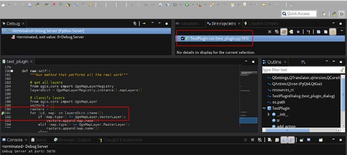Click the Print toolbar icon
347x155 pixels.
29,5
